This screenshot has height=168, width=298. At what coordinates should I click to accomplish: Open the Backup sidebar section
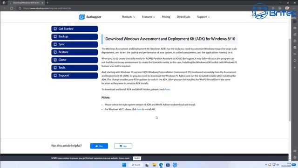[74, 36]
